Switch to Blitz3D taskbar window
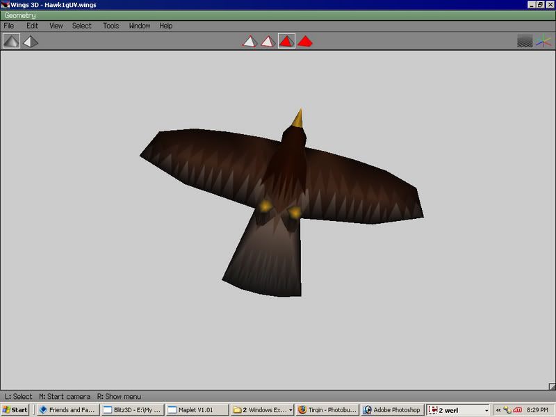Image resolution: width=556 pixels, height=417 pixels. click(133, 410)
